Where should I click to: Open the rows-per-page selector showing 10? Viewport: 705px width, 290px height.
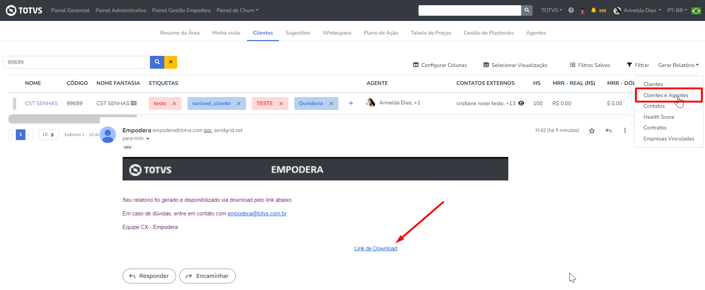click(48, 135)
